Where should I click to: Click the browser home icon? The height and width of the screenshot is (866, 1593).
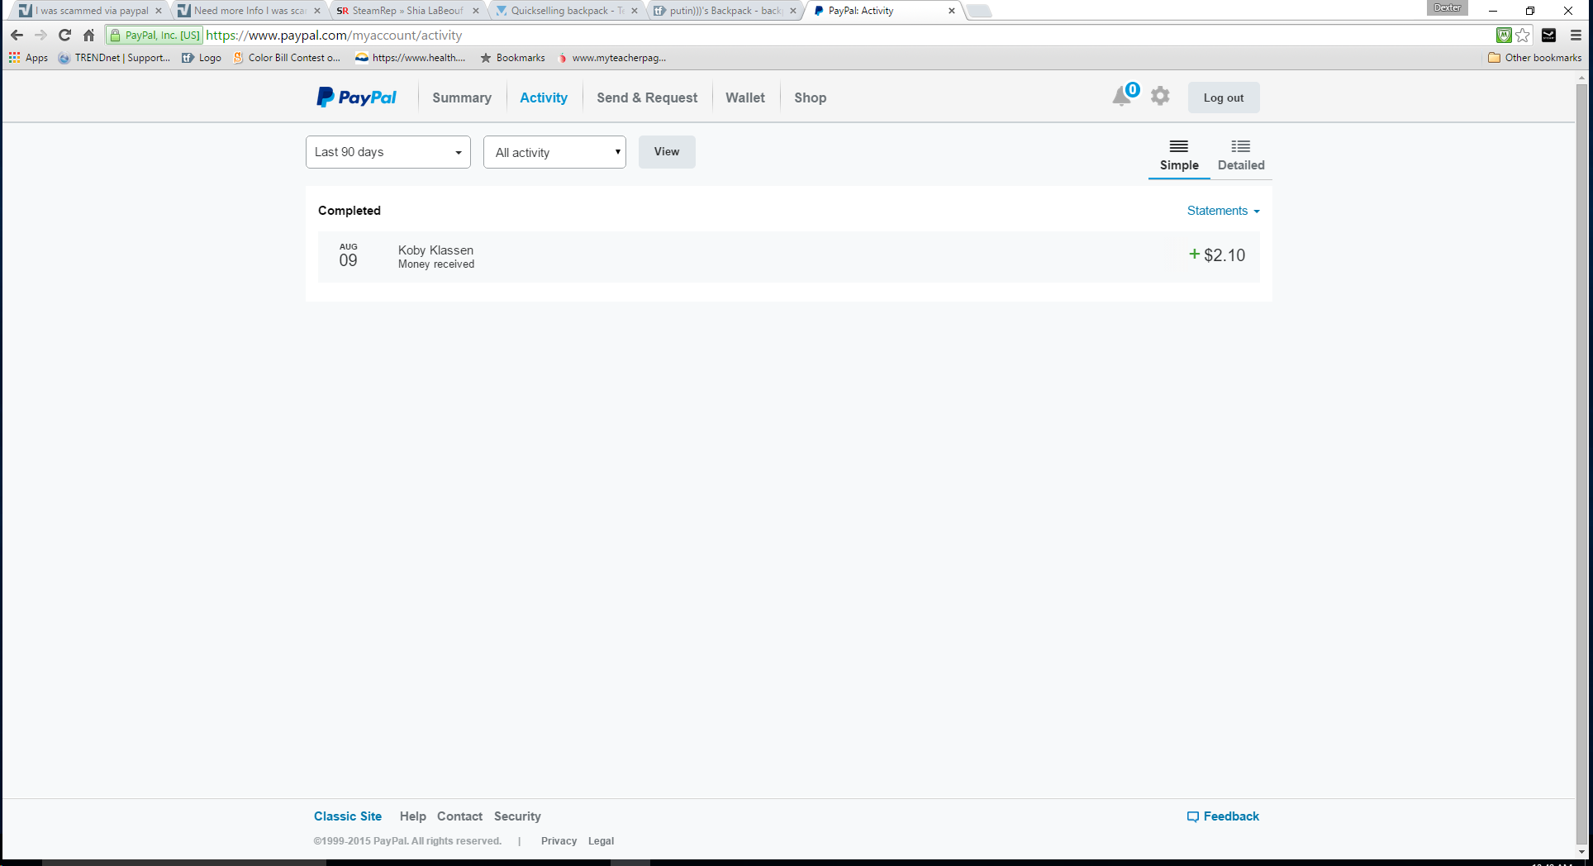pos(89,36)
